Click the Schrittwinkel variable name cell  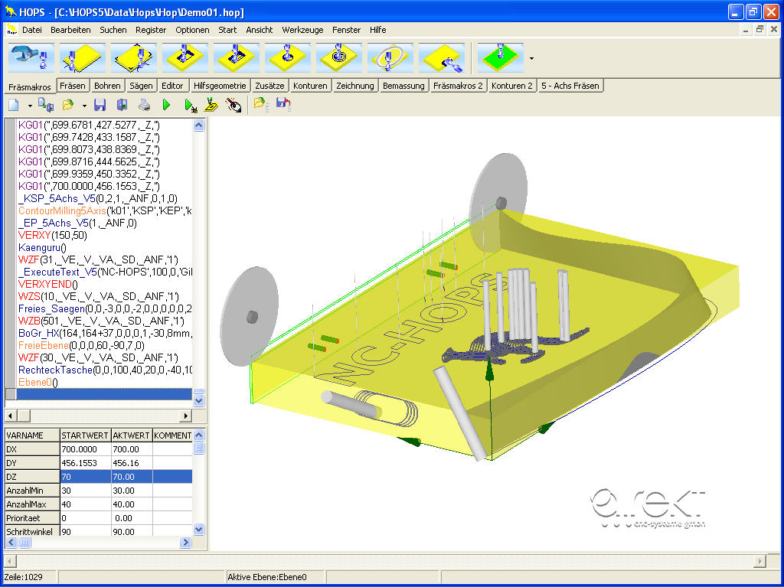pos(32,531)
